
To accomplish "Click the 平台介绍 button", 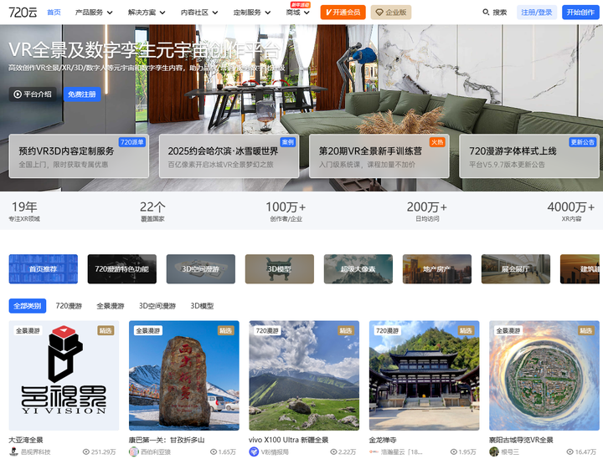I will pos(33,94).
